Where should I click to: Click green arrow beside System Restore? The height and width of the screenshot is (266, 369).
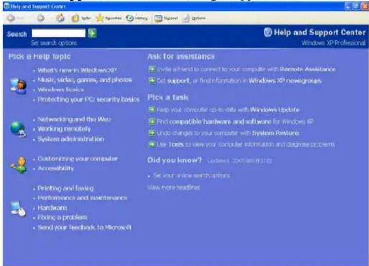(152, 133)
